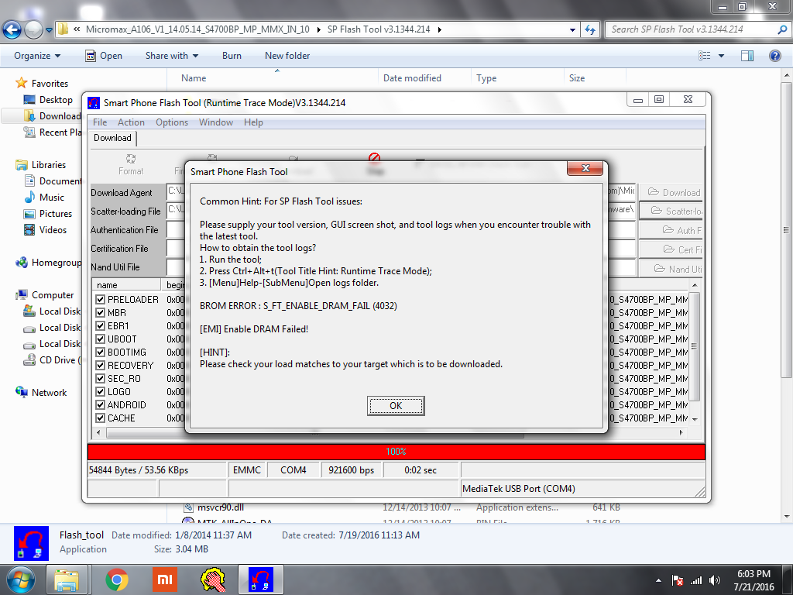This screenshot has width=793, height=595.
Task: Click the Windows Start button
Action: click(21, 580)
